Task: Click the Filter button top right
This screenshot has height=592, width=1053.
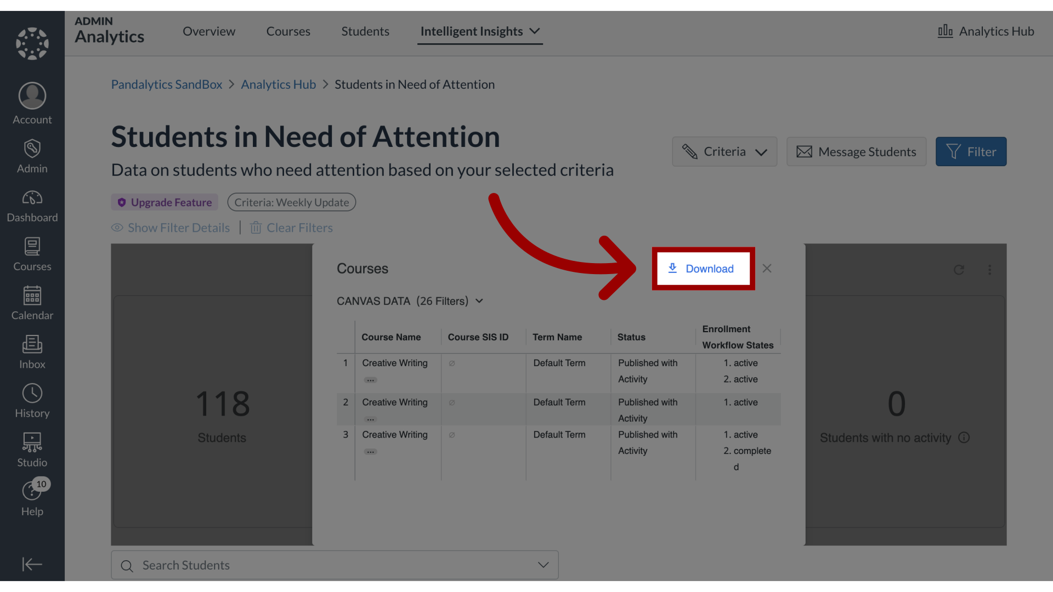Action: [x=971, y=151]
